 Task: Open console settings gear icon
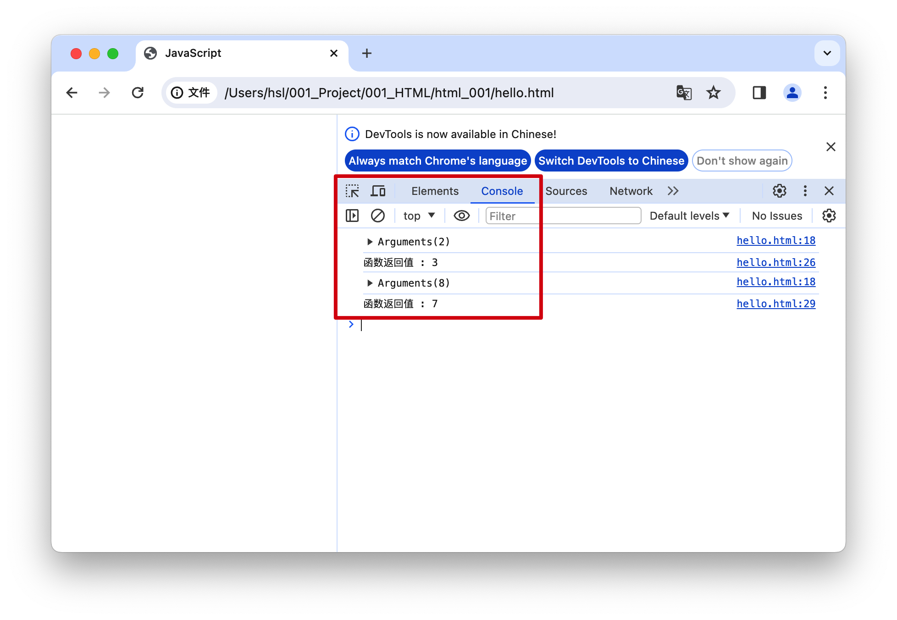[x=829, y=216]
